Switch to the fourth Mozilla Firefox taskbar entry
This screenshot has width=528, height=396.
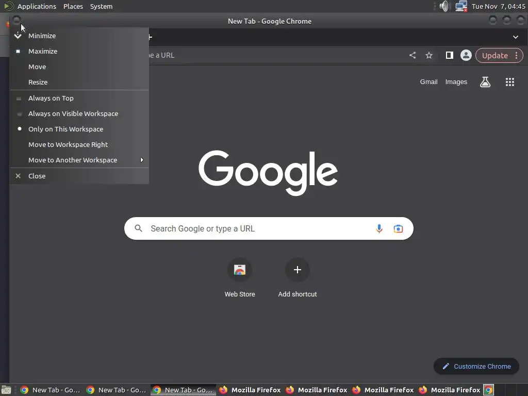[x=449, y=390]
